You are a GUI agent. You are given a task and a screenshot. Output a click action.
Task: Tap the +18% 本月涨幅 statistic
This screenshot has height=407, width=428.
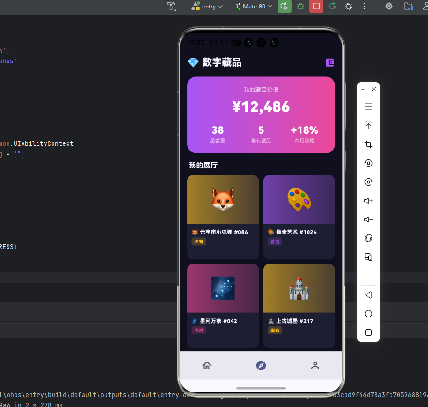click(x=304, y=134)
